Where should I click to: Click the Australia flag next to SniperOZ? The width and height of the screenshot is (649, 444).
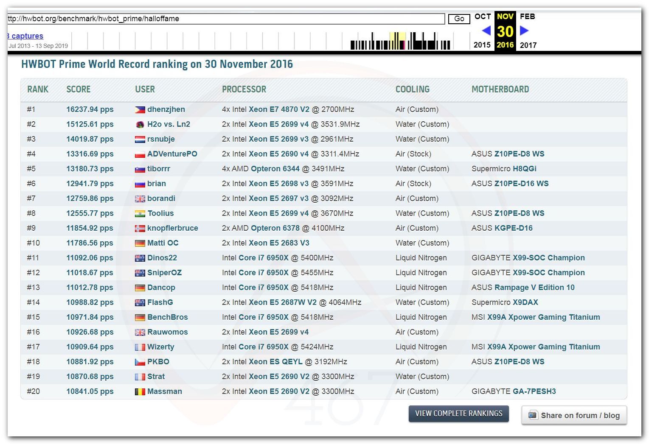tap(140, 273)
